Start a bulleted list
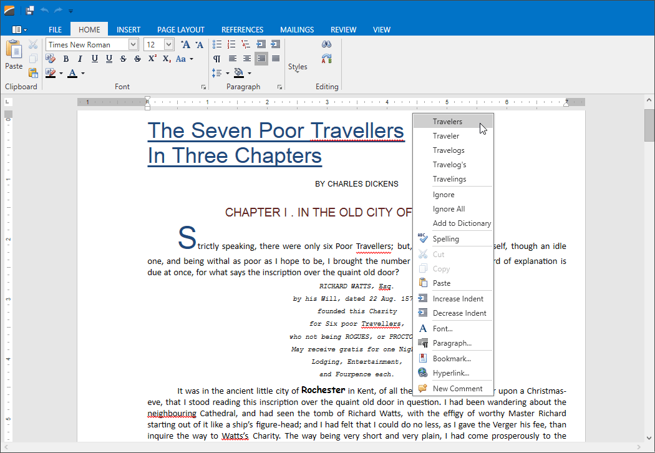 coord(216,44)
